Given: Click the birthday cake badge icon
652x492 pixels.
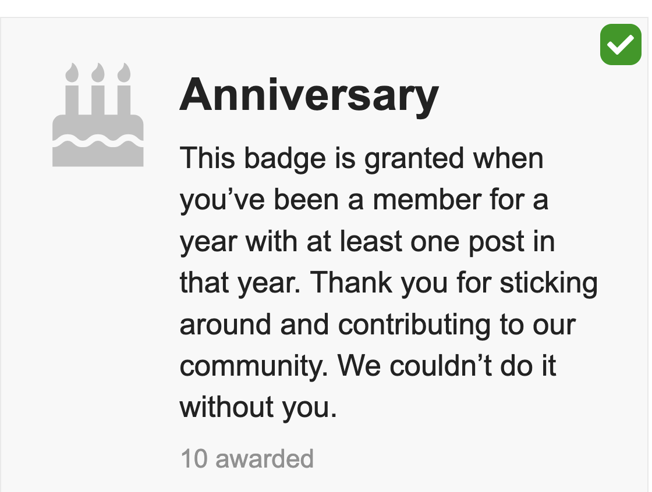Looking at the screenshot, I should pyautogui.click(x=98, y=115).
